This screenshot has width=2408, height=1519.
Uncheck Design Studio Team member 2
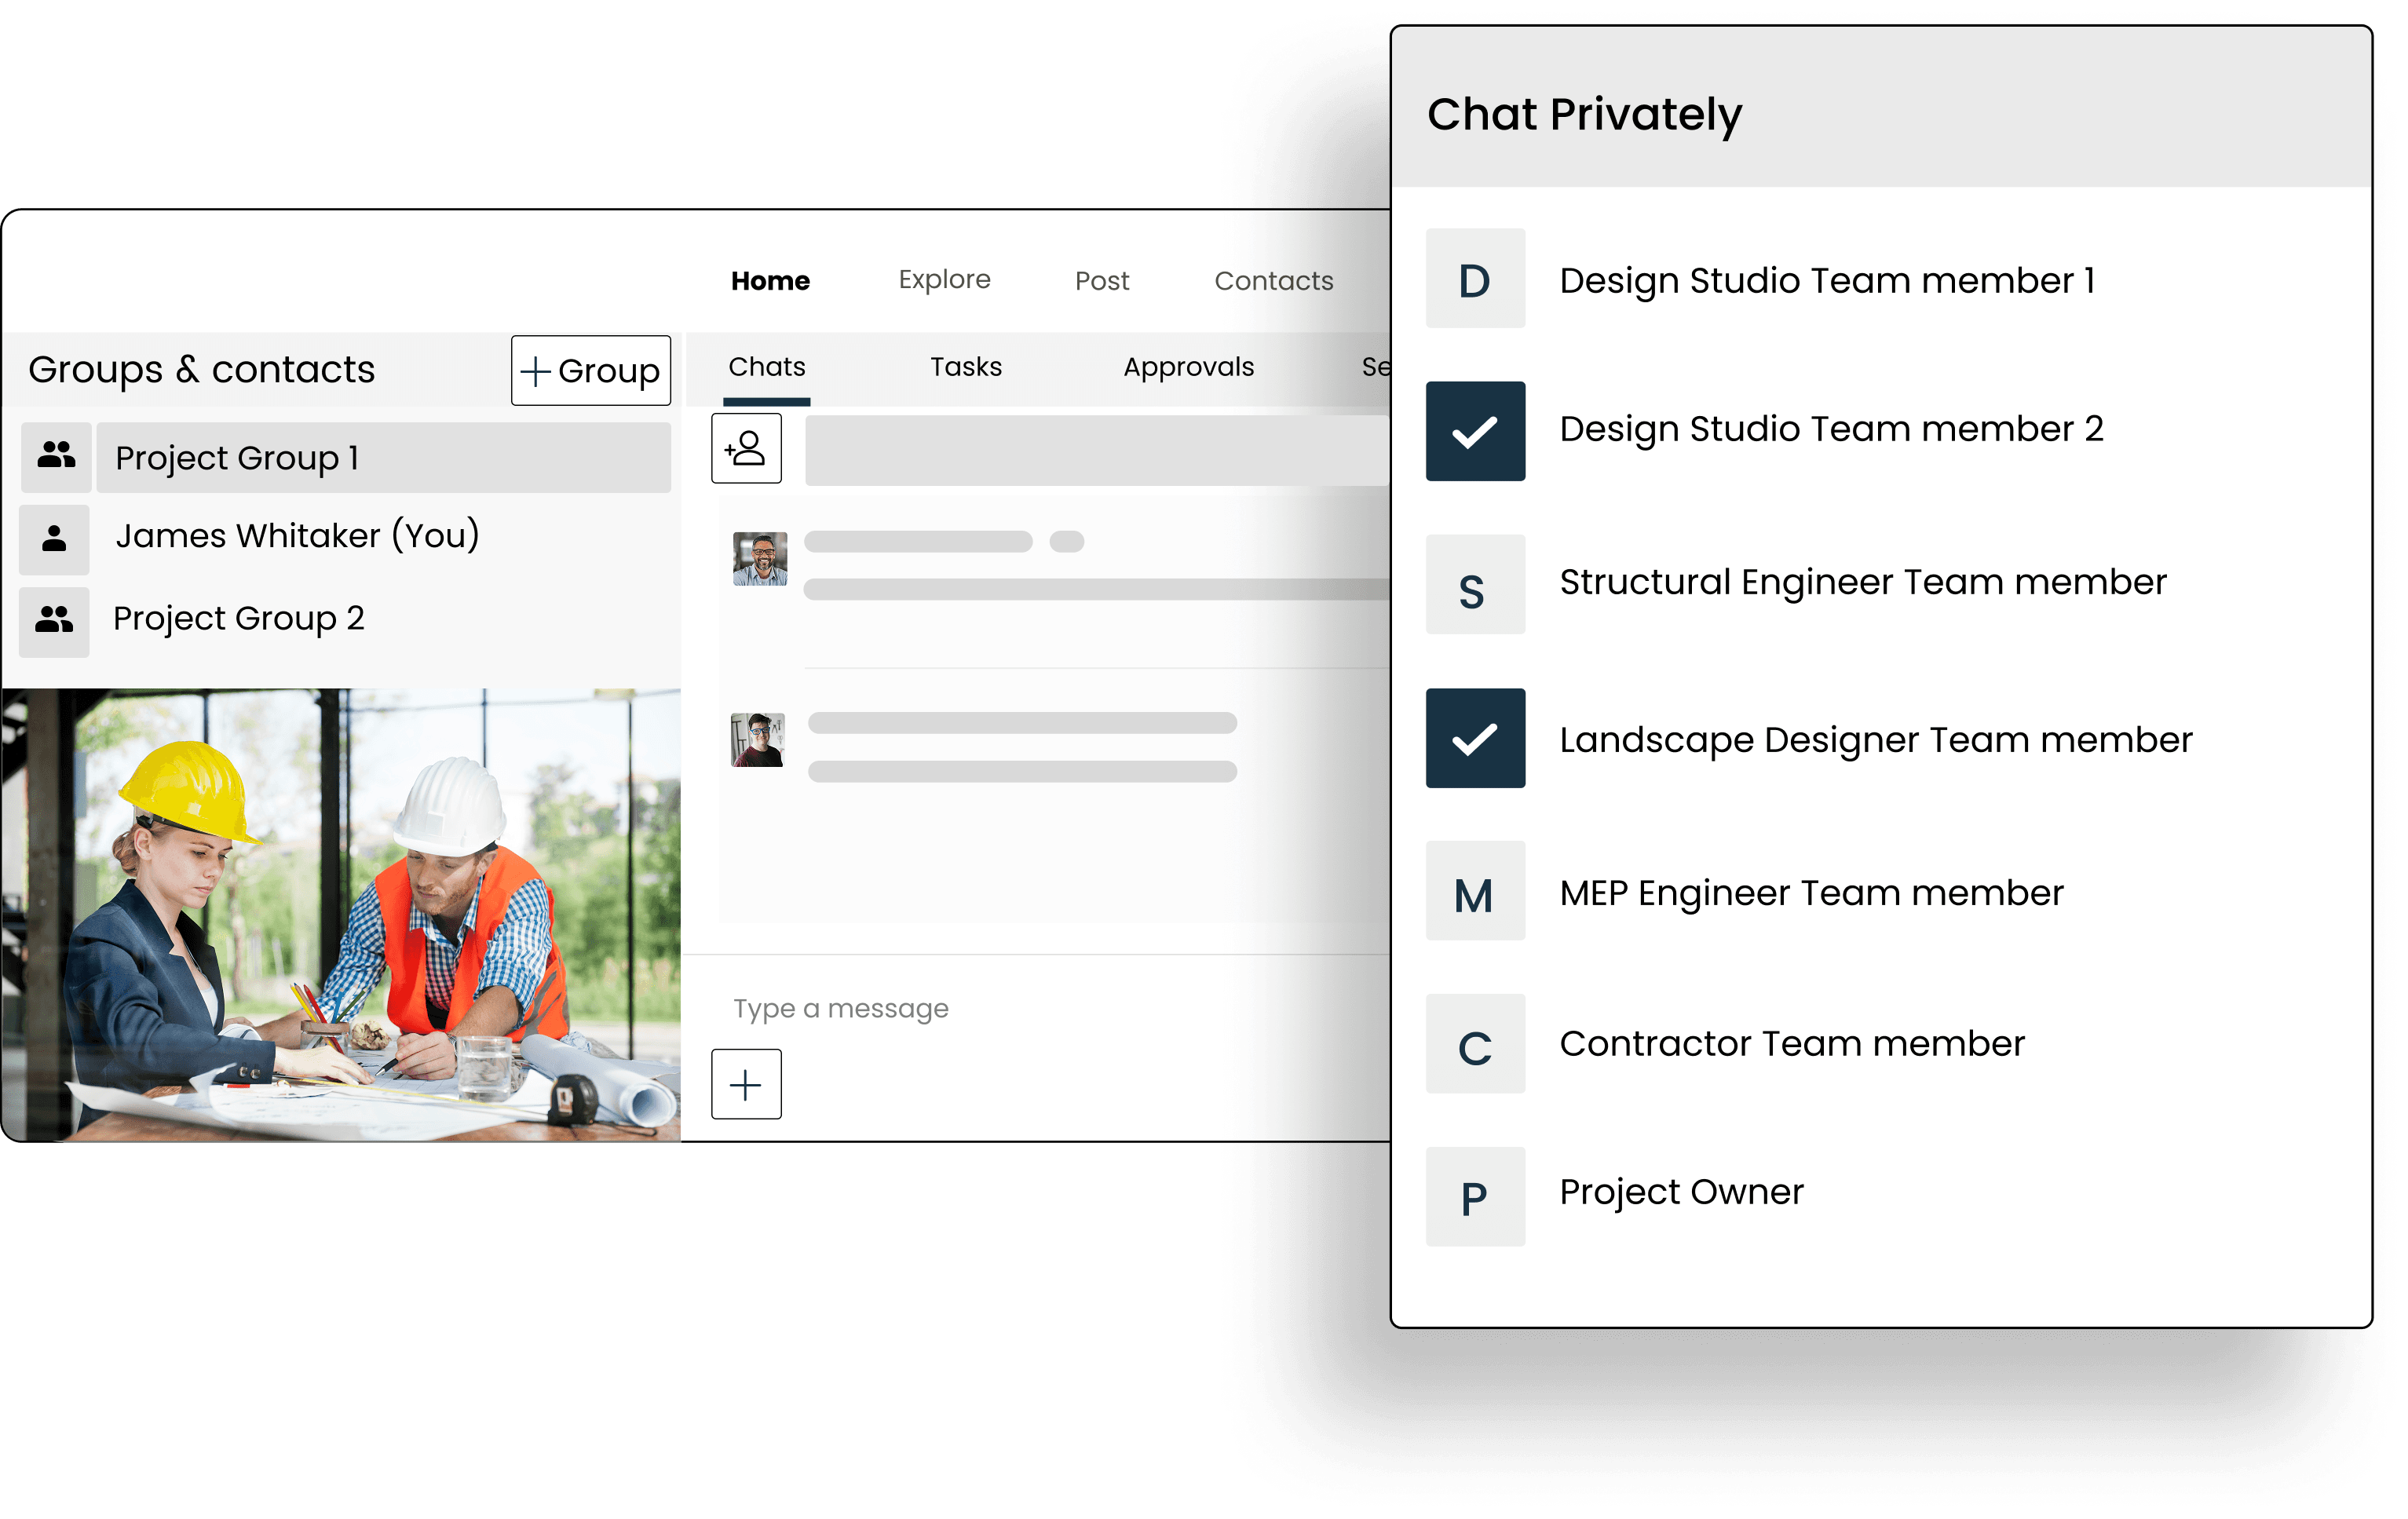click(1475, 432)
